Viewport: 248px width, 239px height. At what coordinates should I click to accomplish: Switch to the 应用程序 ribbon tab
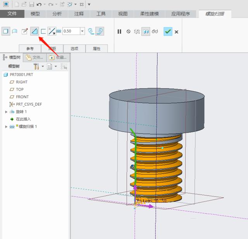pyautogui.click(x=181, y=14)
